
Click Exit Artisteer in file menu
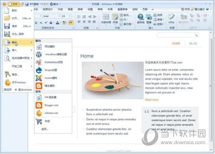point(23,90)
